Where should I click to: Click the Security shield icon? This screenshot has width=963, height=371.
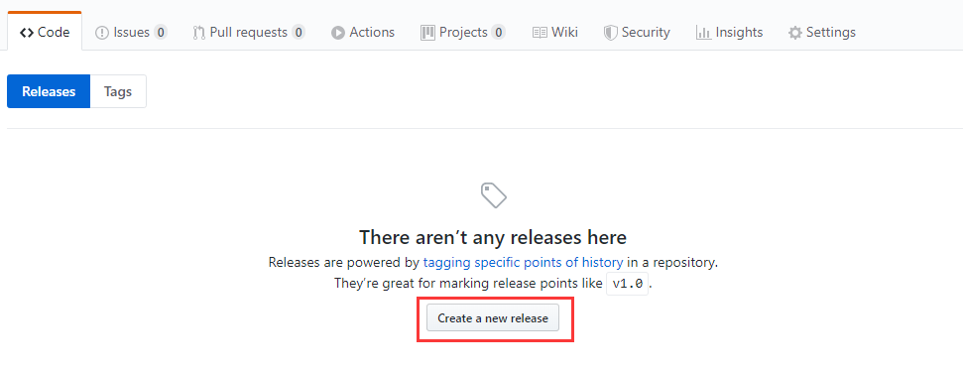click(x=611, y=33)
